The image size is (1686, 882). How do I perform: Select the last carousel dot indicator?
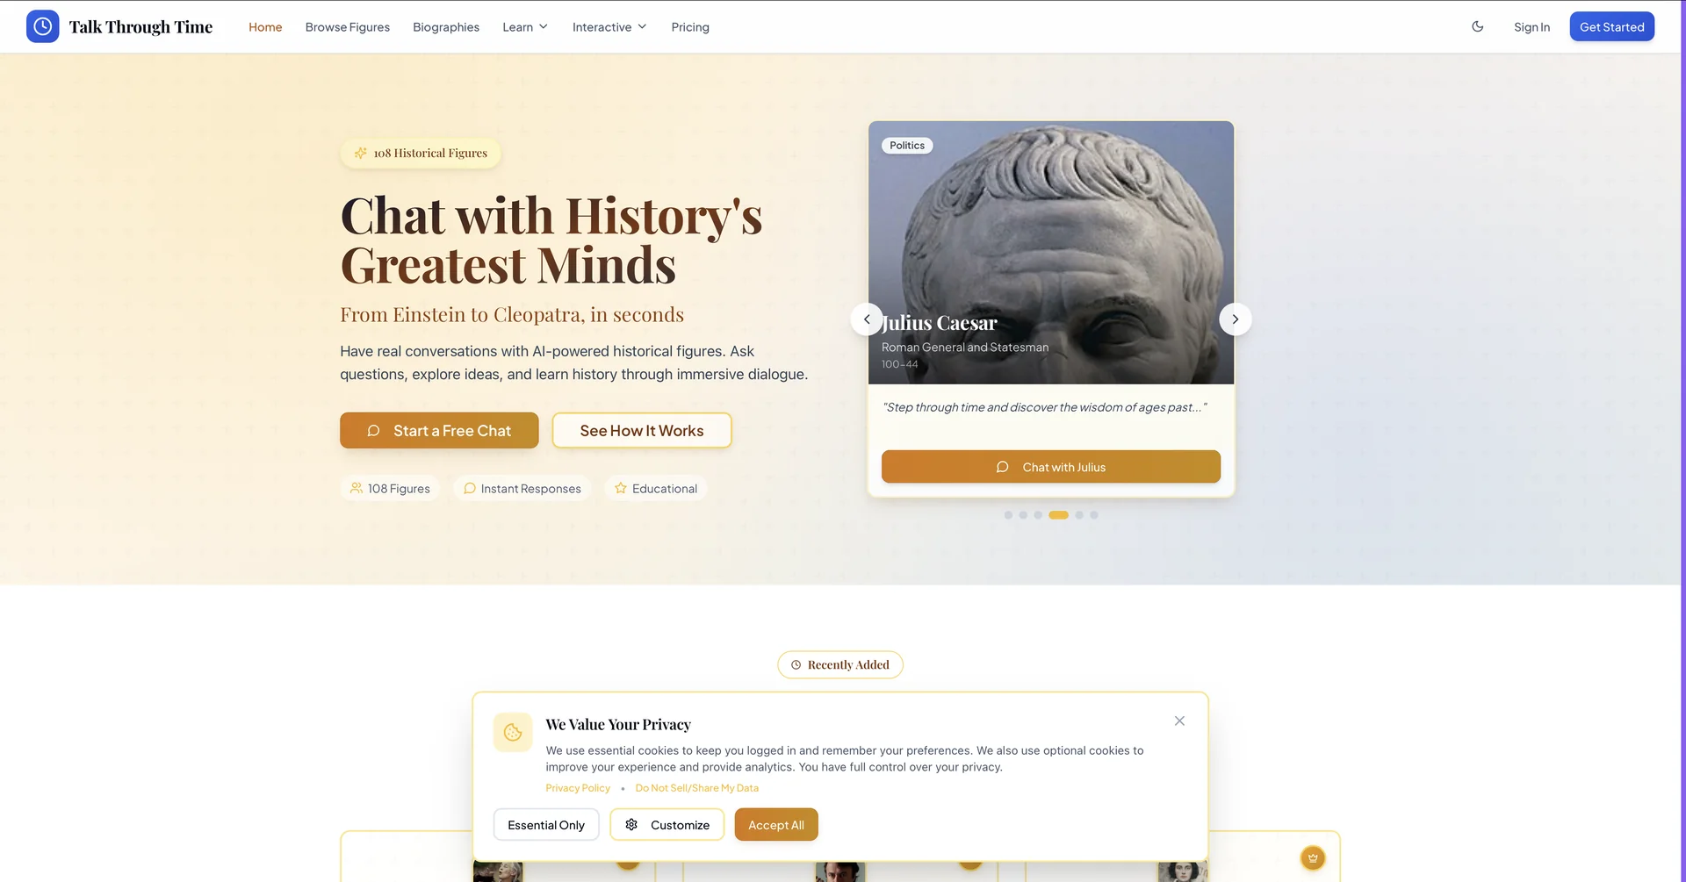tap(1094, 515)
